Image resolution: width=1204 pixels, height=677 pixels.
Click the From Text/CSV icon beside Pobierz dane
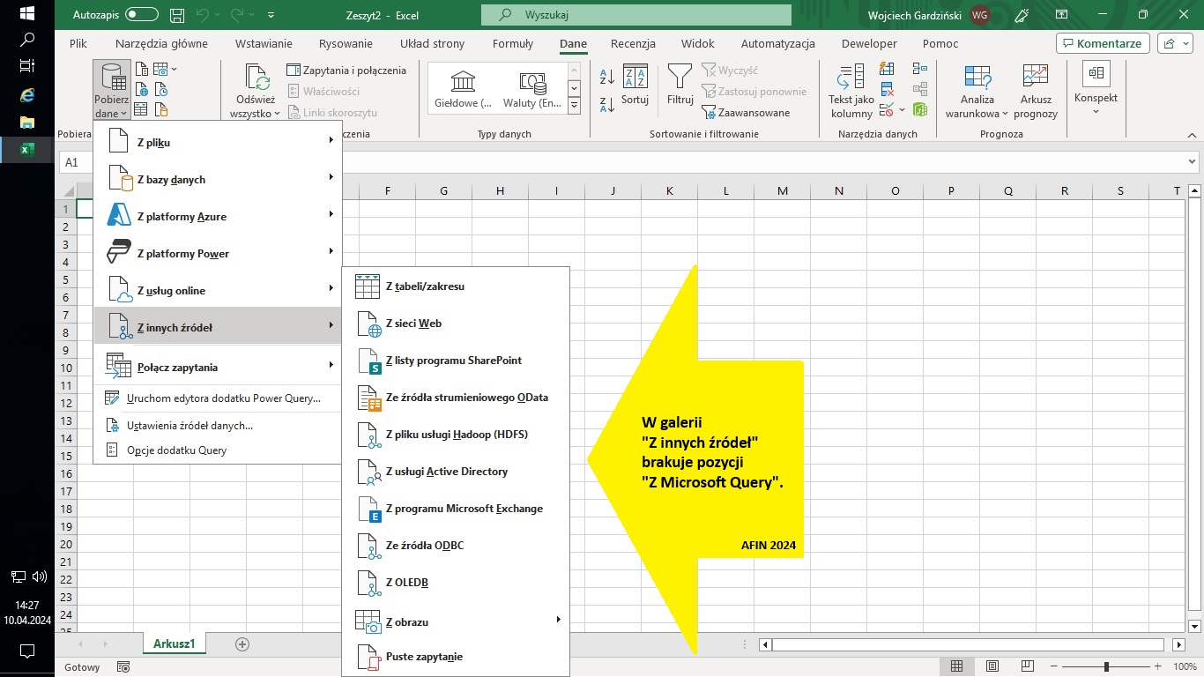click(x=141, y=70)
